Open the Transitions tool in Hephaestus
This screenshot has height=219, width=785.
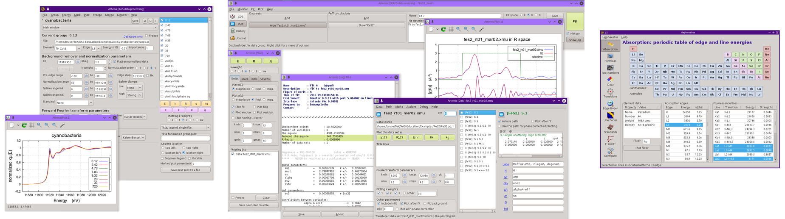pyautogui.click(x=610, y=92)
